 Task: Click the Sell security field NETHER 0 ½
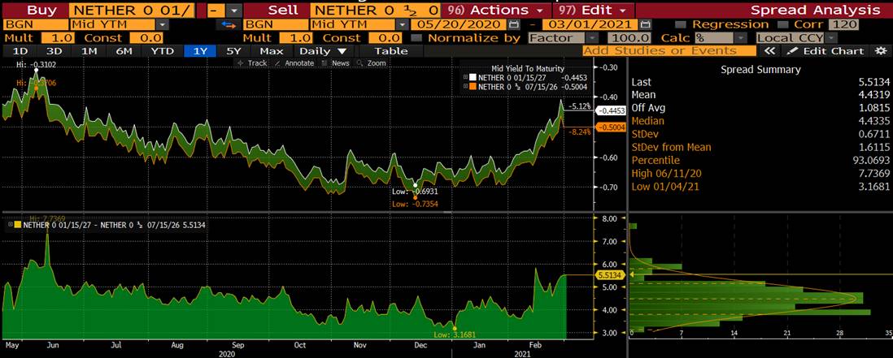click(375, 11)
